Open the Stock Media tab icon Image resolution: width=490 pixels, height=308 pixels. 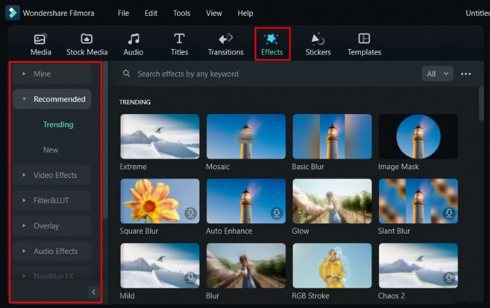pos(86,39)
